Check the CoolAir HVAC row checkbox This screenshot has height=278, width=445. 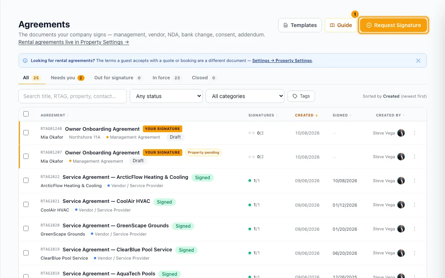pyautogui.click(x=26, y=204)
